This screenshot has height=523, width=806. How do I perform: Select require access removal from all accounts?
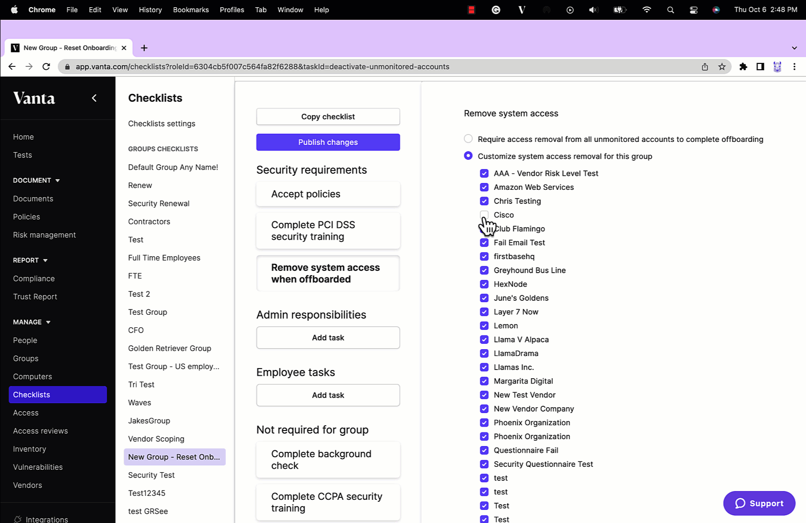tap(468, 139)
